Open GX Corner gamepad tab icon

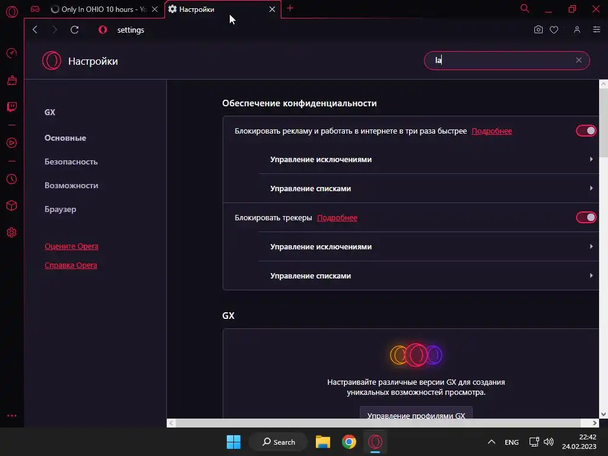pyautogui.click(x=35, y=9)
